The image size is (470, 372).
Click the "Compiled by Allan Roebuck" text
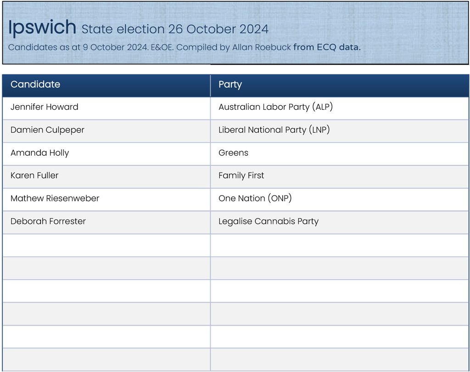[234, 47]
